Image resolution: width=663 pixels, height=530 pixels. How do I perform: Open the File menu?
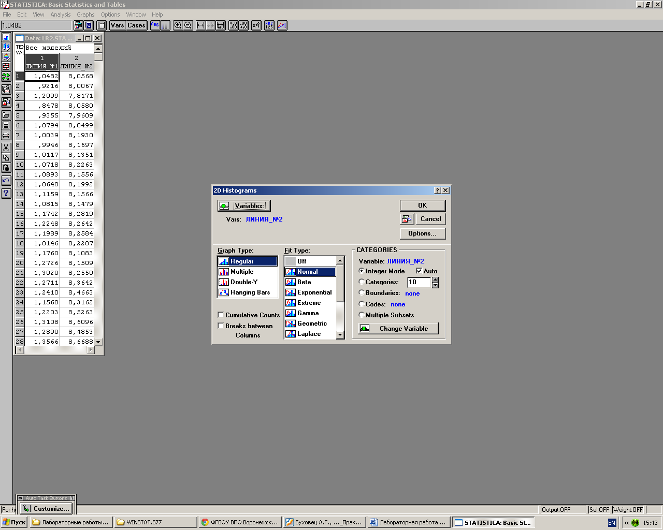[7, 14]
